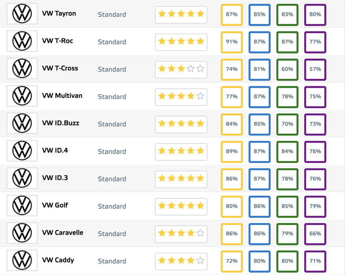Click the VW logo beside T-Roc

point(22,41)
